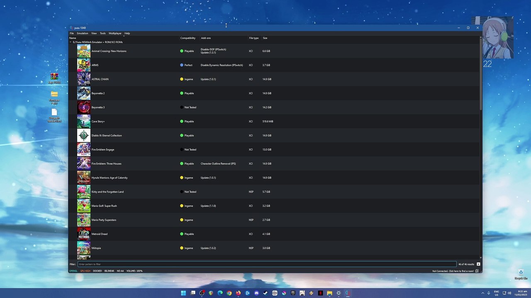Image resolution: width=531 pixels, height=298 pixels.
Task: Open the File menu
Action: (x=72, y=34)
